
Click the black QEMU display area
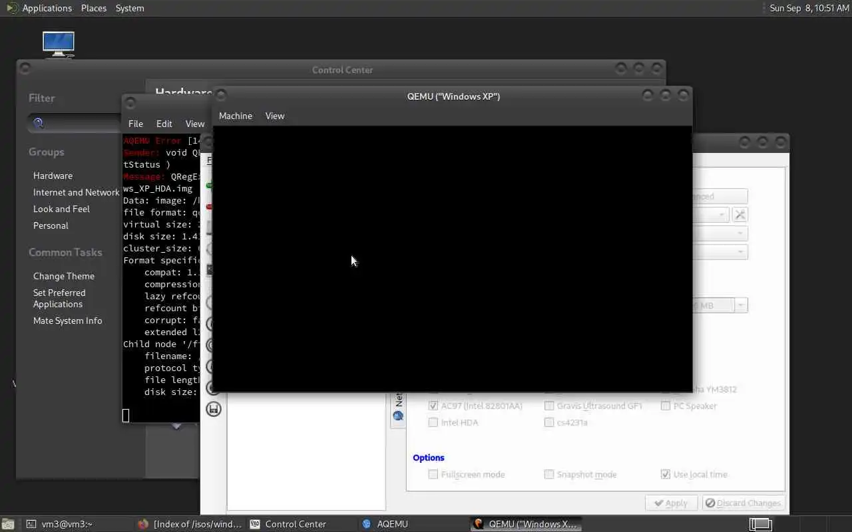point(453,259)
